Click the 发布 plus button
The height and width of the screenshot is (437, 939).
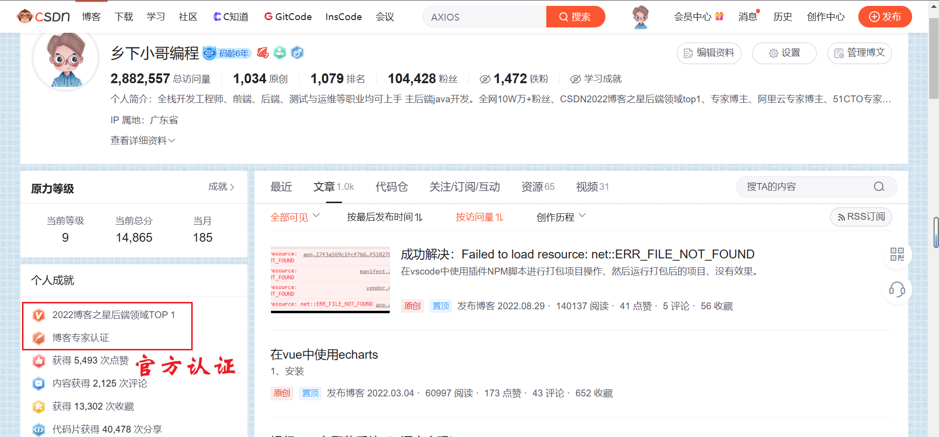(885, 17)
